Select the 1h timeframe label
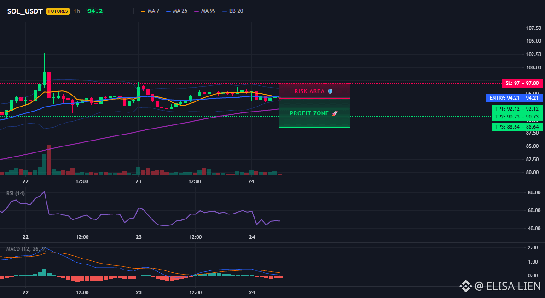The width and height of the screenshot is (545, 298). tap(77, 11)
